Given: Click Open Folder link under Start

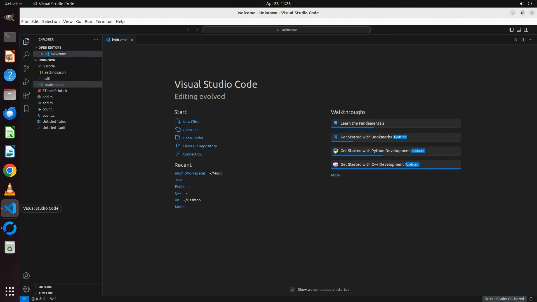Looking at the screenshot, I should pos(194,138).
